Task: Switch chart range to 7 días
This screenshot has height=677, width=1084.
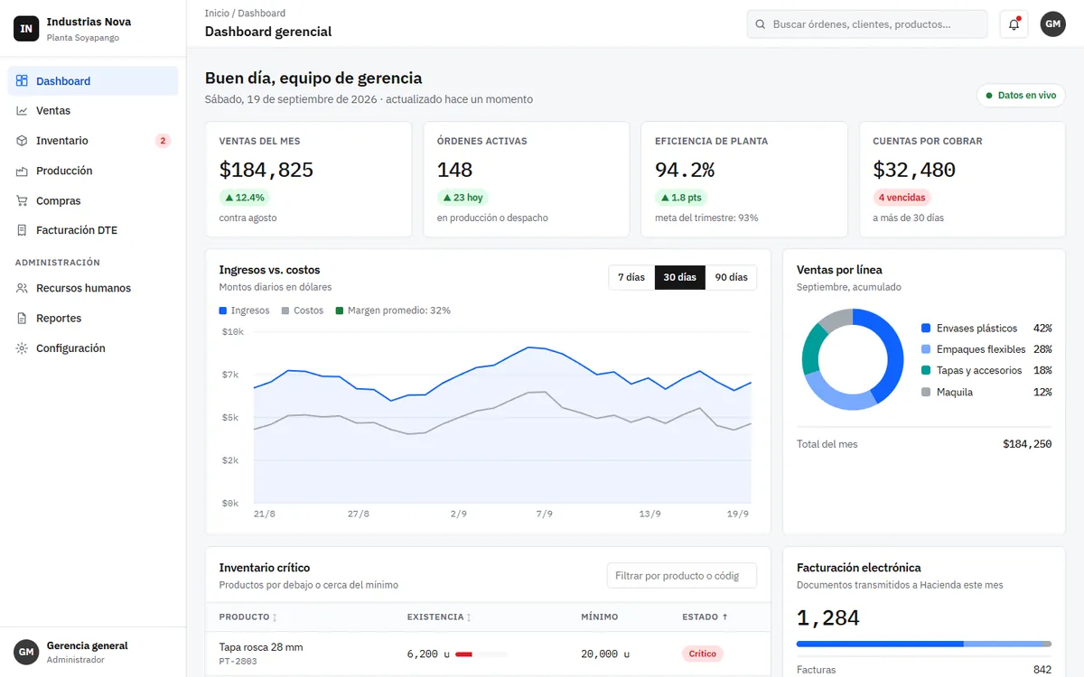Action: (631, 277)
